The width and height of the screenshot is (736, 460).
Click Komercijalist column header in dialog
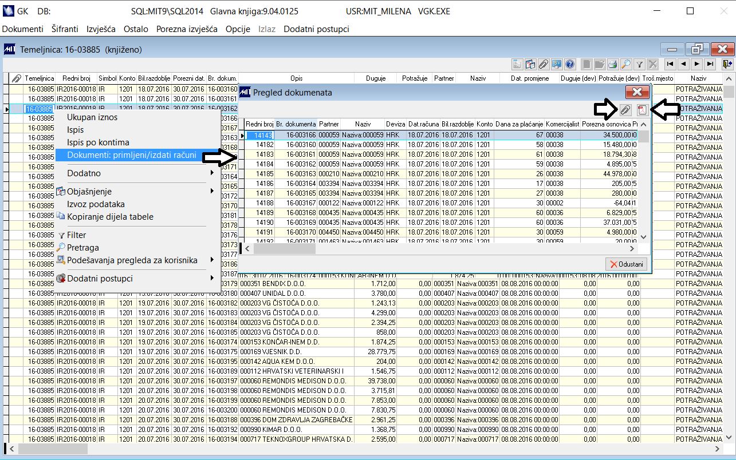click(562, 124)
